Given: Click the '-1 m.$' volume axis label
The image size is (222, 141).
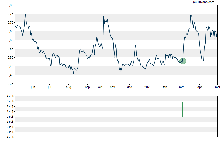Looking at the screenshot, I should 10,122.
